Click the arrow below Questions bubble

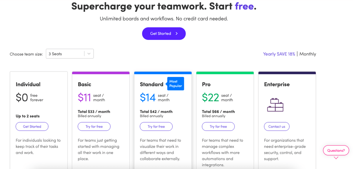336,158
